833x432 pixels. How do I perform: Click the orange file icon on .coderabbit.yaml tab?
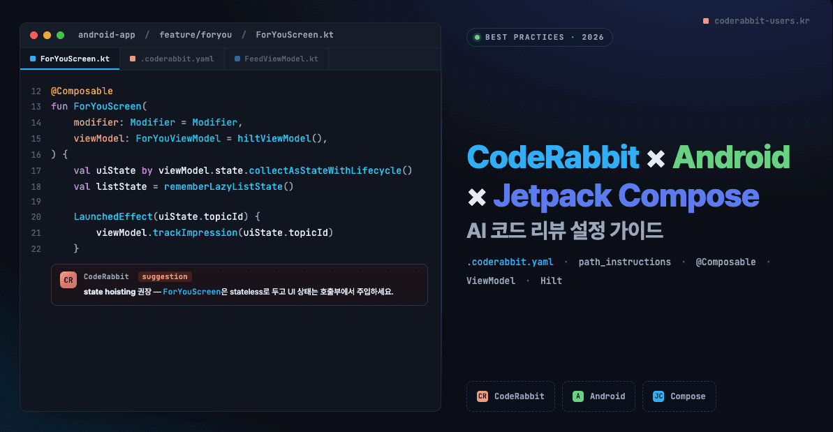point(133,59)
